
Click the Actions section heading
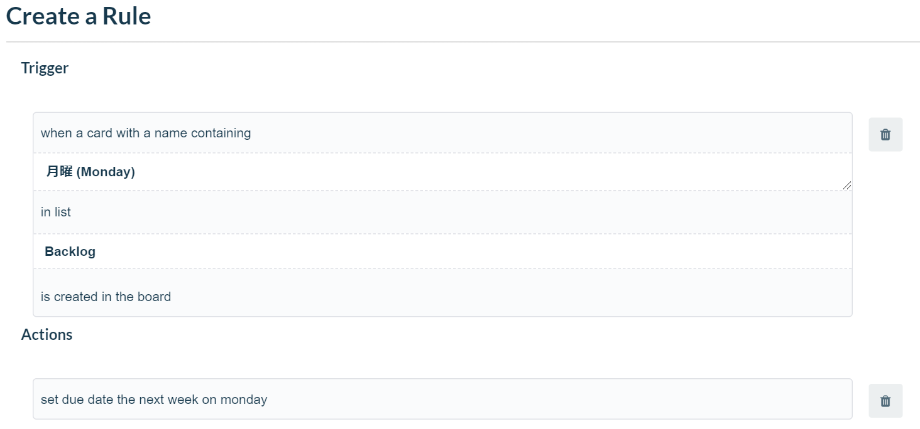47,334
